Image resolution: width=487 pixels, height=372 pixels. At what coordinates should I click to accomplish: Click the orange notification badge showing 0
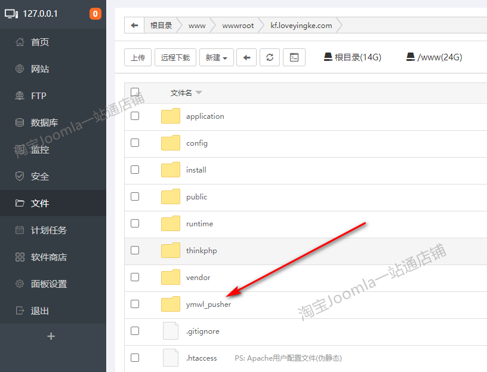[95, 14]
